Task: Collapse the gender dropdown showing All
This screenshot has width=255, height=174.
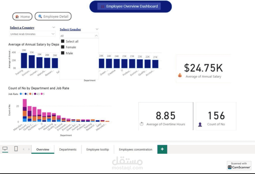Action: click(96, 36)
